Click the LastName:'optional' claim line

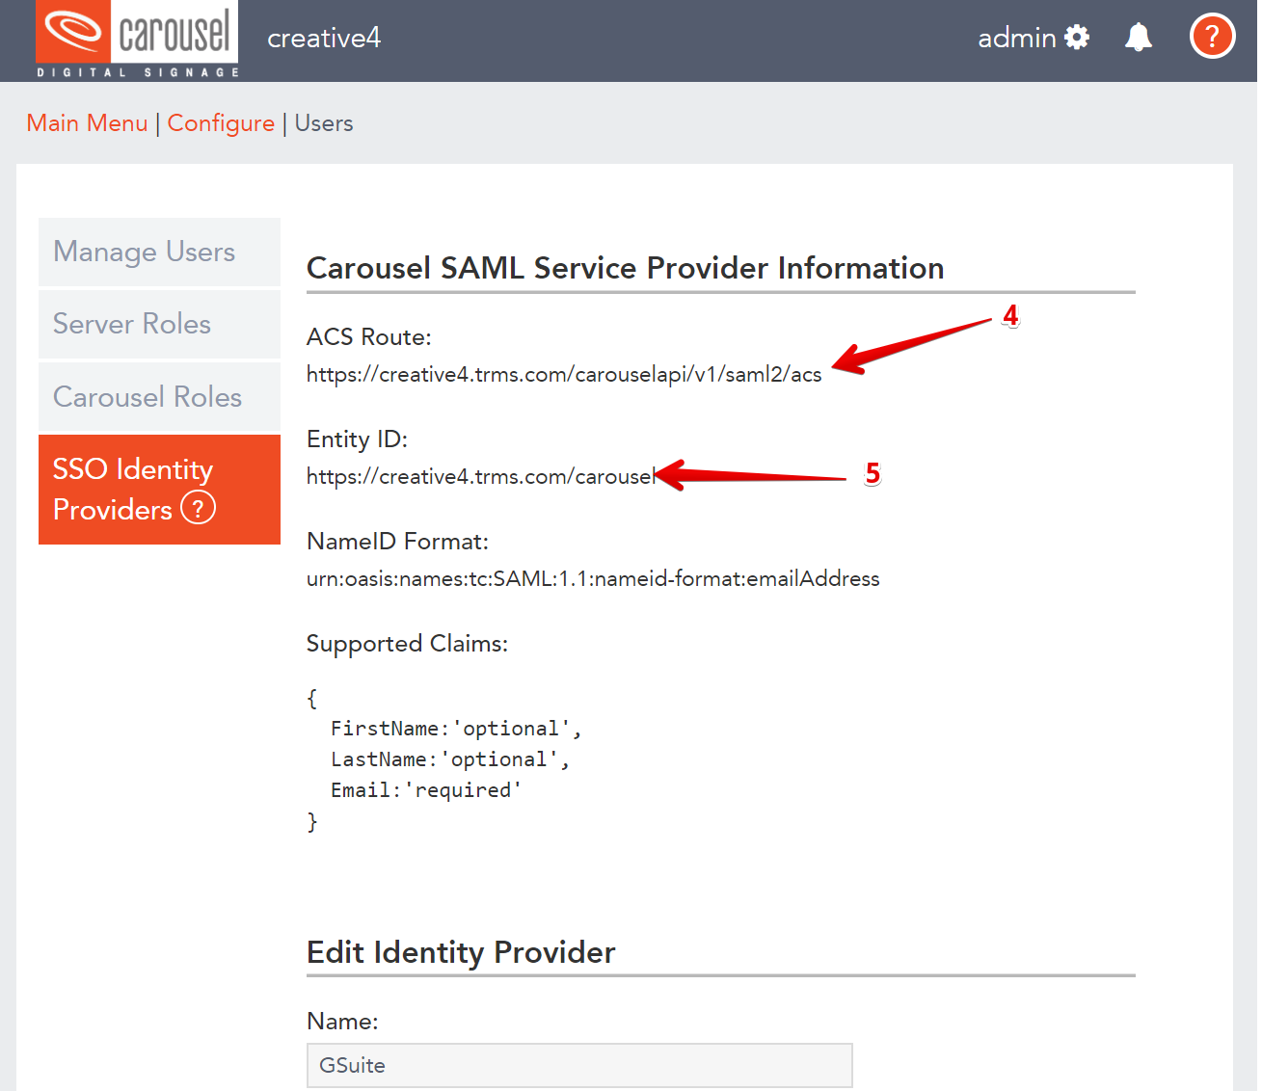point(450,759)
